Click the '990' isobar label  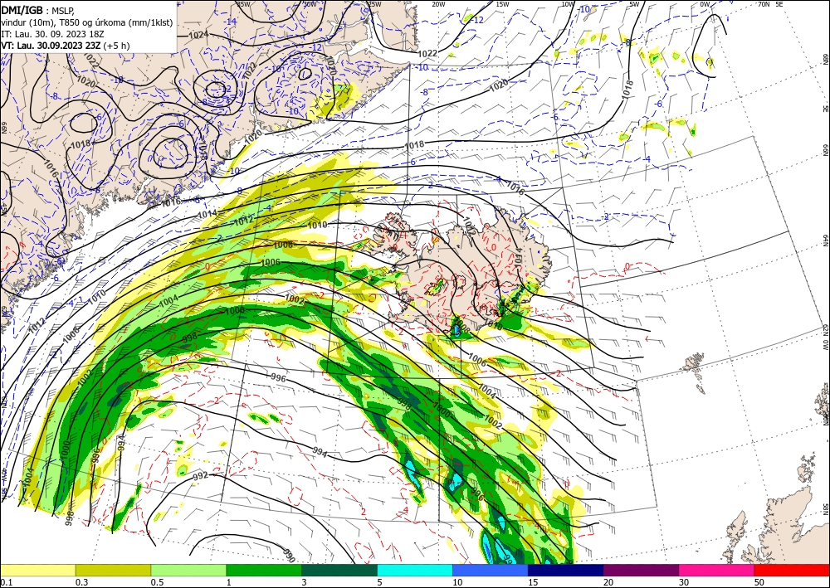289,555
